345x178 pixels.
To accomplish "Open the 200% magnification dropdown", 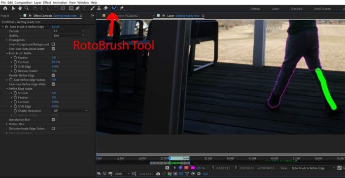I will tap(122, 174).
